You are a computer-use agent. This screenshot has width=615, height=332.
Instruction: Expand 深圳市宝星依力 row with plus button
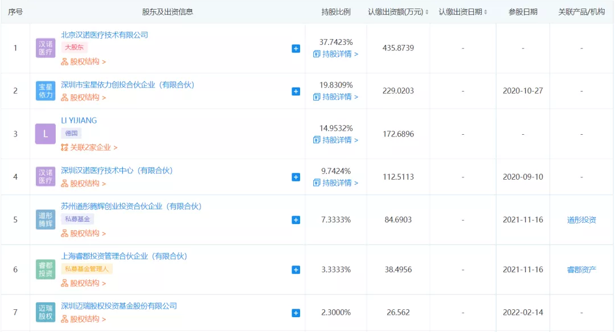click(x=296, y=91)
